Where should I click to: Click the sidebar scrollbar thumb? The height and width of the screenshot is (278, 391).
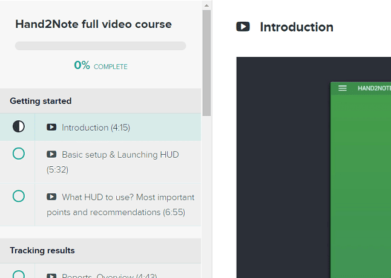pos(206,60)
